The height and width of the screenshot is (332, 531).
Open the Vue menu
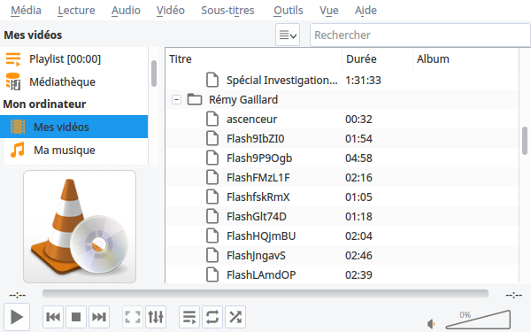pyautogui.click(x=329, y=10)
